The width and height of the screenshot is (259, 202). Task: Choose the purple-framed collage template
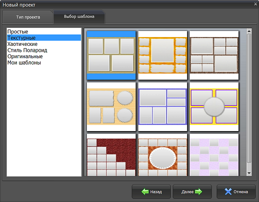(162, 106)
